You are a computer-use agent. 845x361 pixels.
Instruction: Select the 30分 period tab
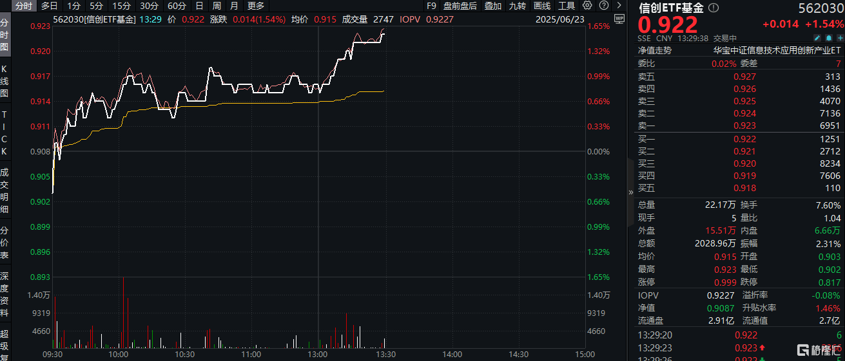149,6
